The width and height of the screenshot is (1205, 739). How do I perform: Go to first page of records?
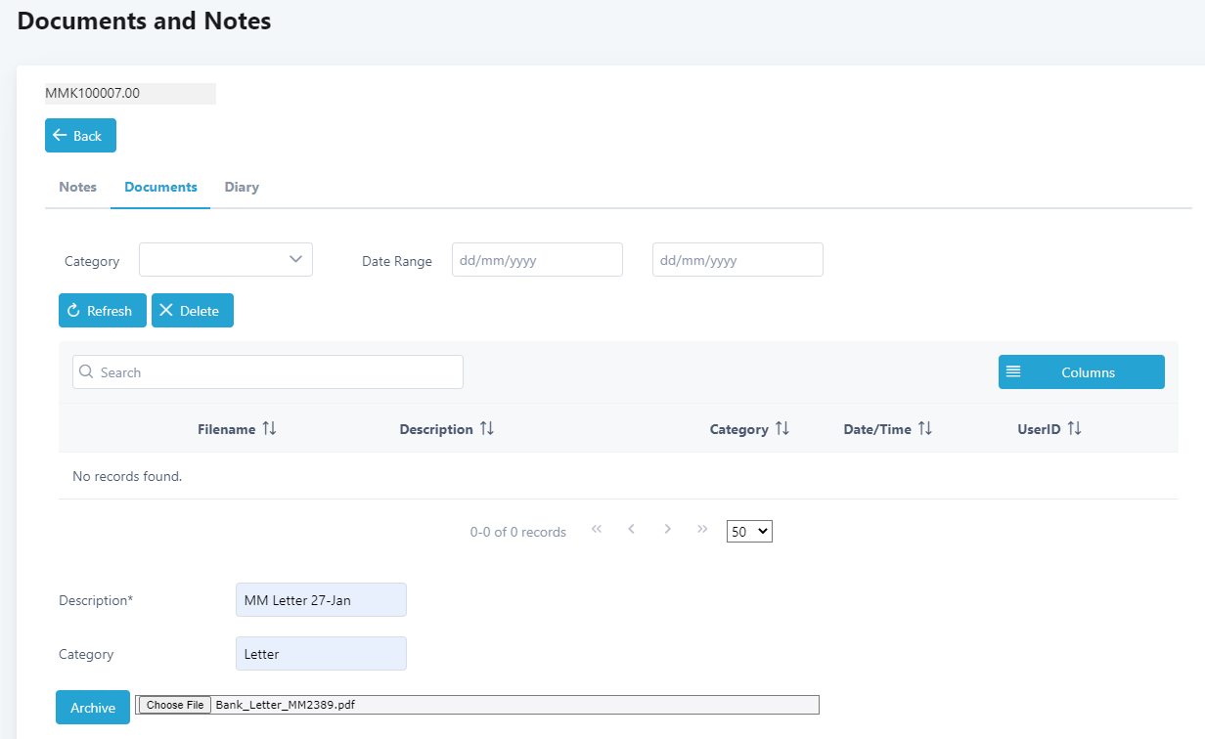coord(597,530)
